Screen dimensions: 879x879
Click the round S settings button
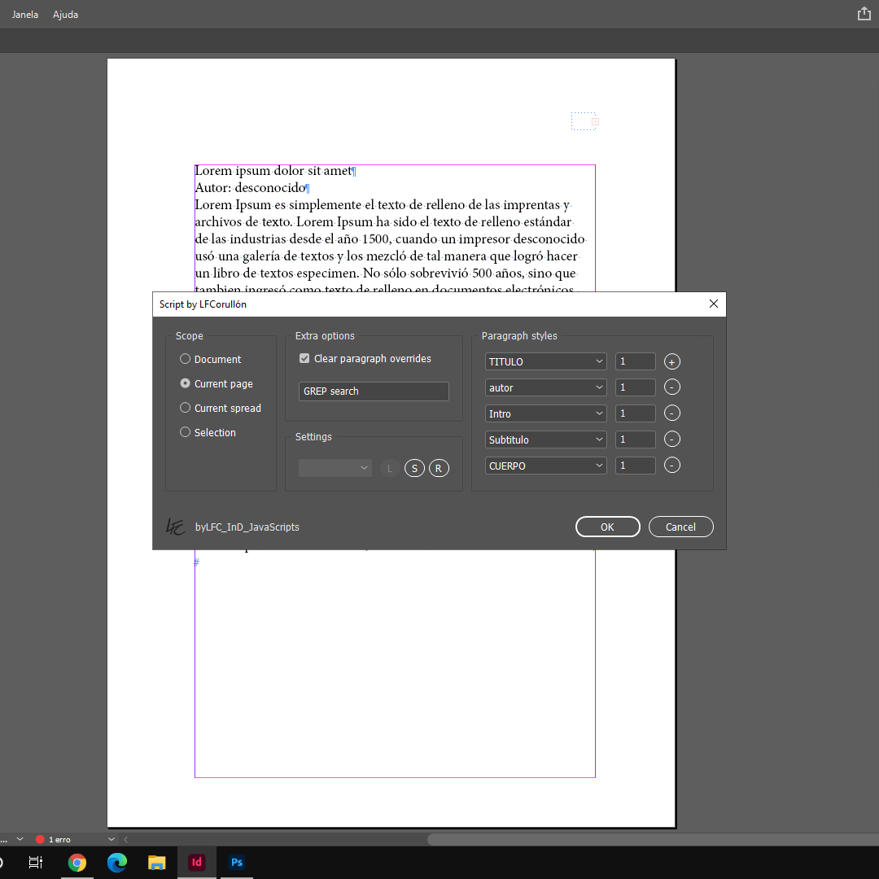tap(414, 468)
